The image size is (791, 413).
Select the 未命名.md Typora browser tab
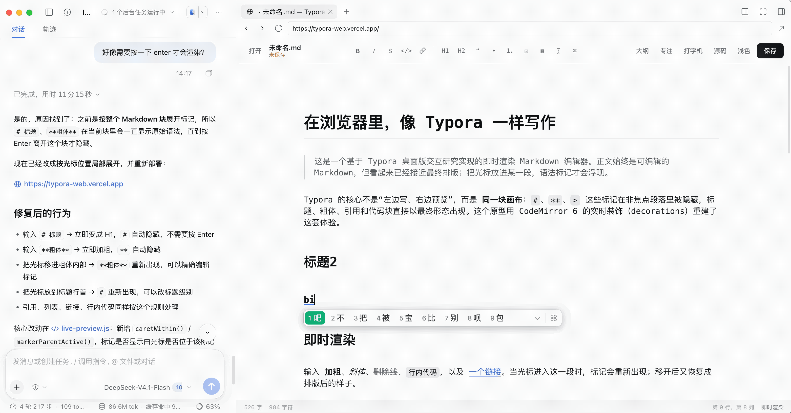tap(289, 12)
